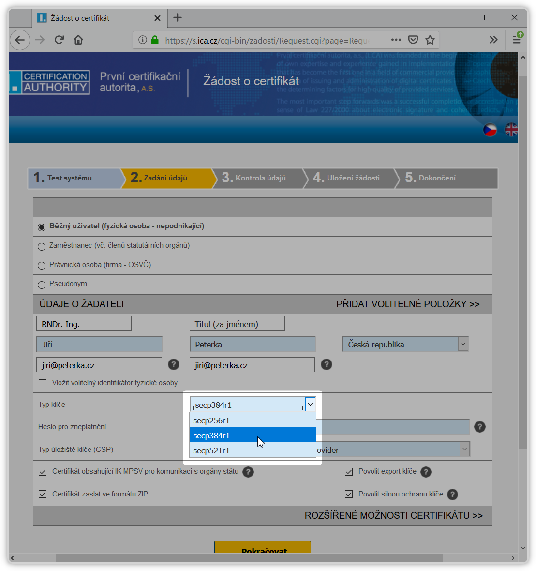536x571 pixels.
Task: Go to step 4 Uložení žádosti
Action: coord(350,178)
